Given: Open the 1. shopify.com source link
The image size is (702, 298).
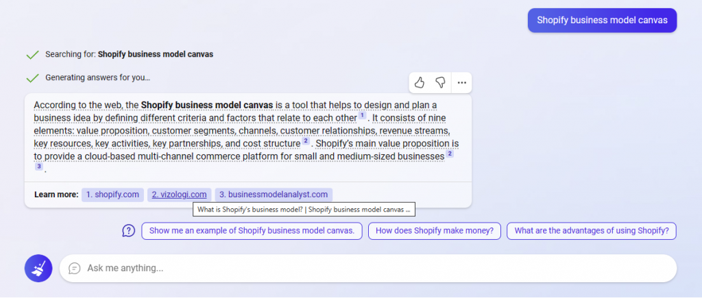Looking at the screenshot, I should coord(113,195).
